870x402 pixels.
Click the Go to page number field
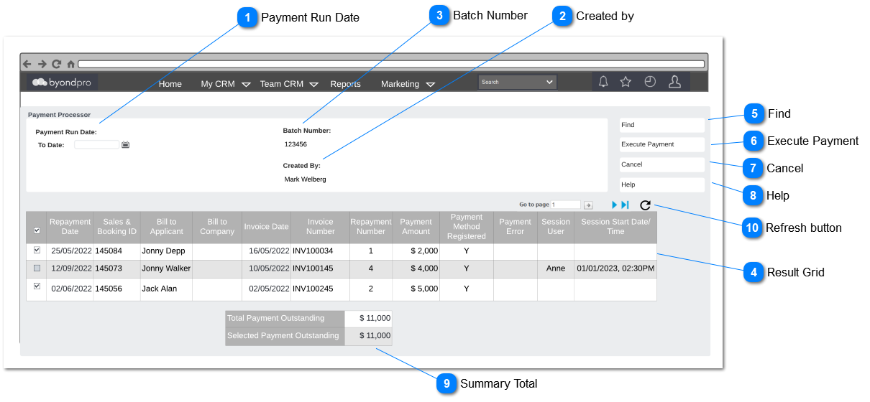click(566, 205)
